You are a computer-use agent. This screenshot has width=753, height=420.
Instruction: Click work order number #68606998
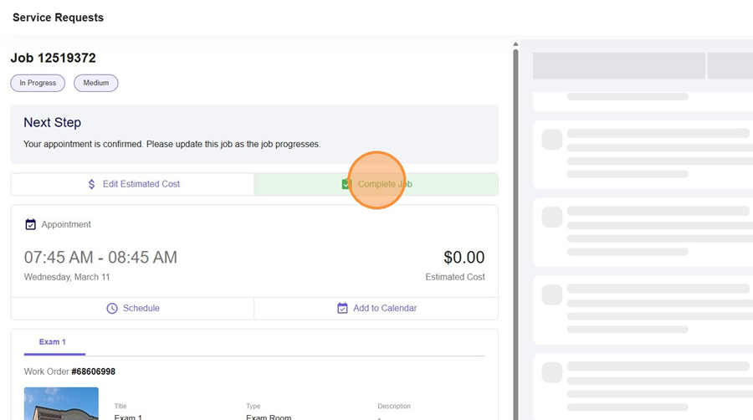pyautogui.click(x=93, y=371)
